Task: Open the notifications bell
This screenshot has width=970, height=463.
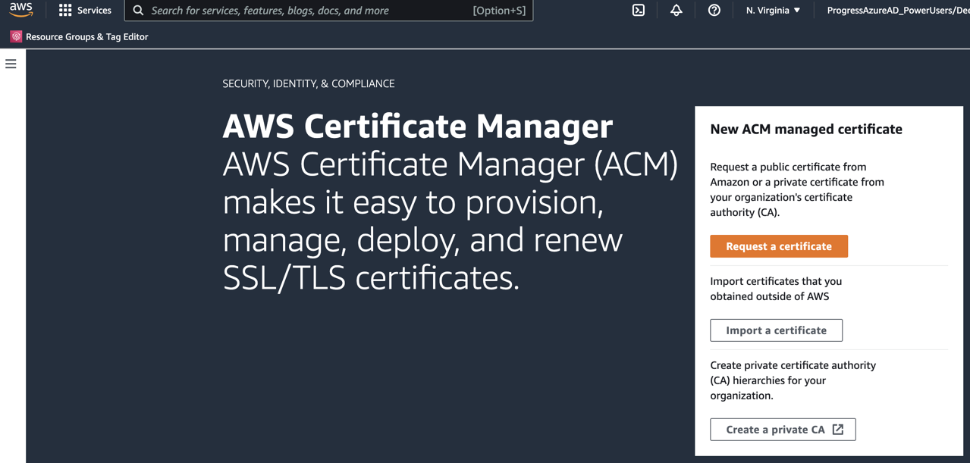Action: (676, 10)
